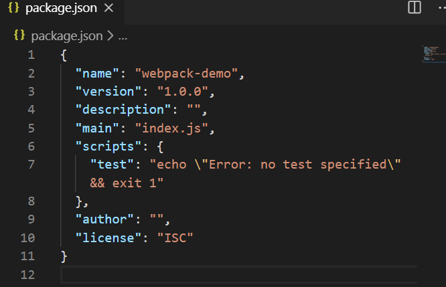Click the "index.js" value
This screenshot has height=287, width=446.
171,128
